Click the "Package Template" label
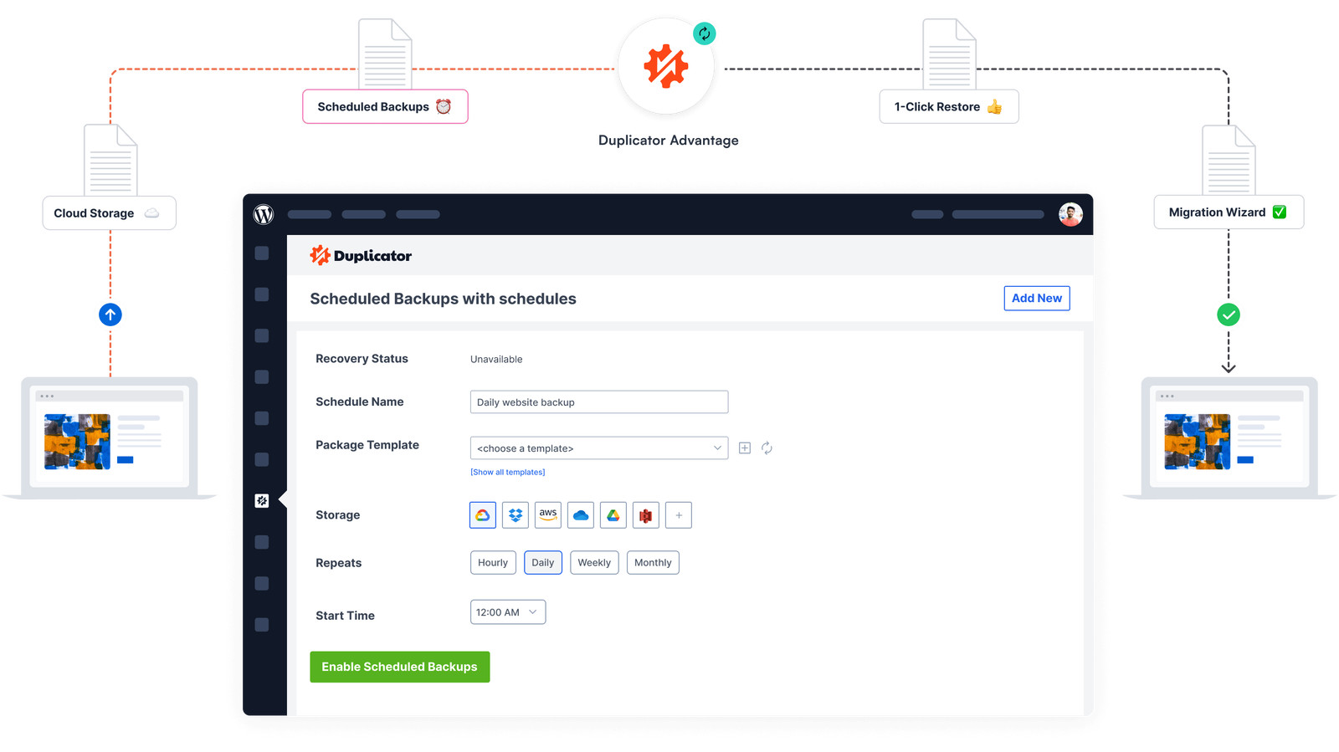Screen dimensions: 1339x752 pos(367,446)
